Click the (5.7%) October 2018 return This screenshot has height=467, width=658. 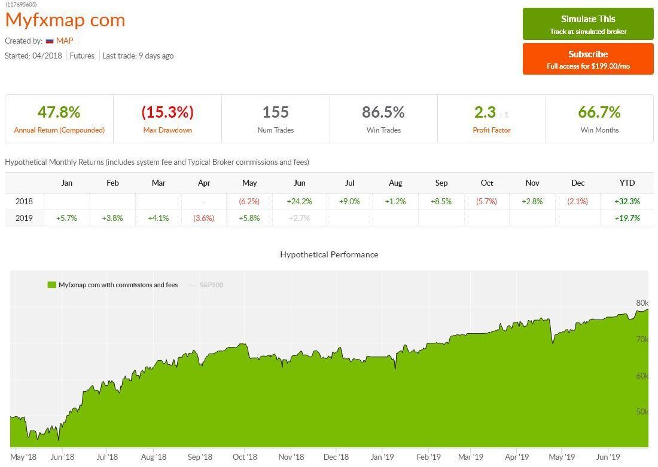point(486,201)
